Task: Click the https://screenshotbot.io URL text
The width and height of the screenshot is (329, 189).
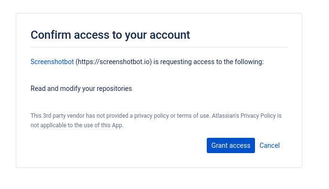Action: click(x=114, y=62)
